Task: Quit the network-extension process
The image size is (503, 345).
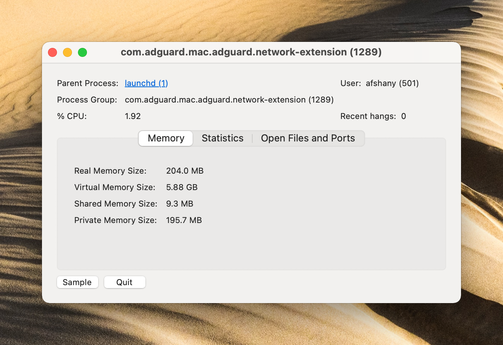Action: (x=124, y=282)
